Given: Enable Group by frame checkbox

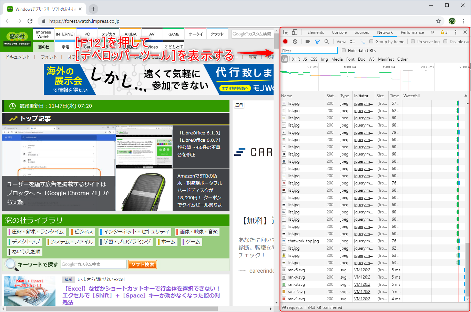Looking at the screenshot, I should click(371, 41).
